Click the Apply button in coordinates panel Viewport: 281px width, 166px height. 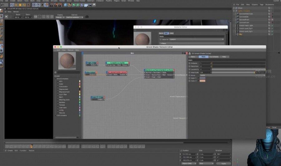point(224,164)
